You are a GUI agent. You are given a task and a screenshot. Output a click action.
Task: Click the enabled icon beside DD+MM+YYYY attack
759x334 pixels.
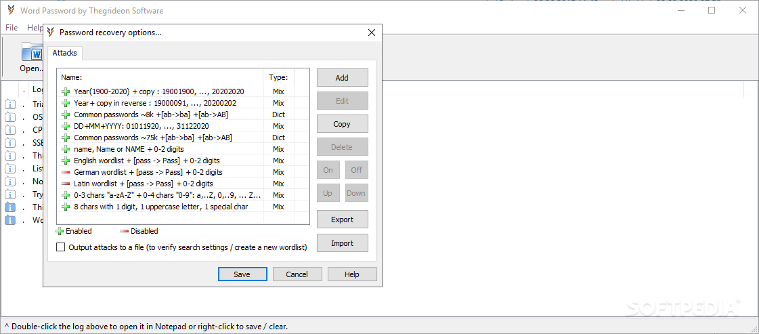tap(66, 126)
